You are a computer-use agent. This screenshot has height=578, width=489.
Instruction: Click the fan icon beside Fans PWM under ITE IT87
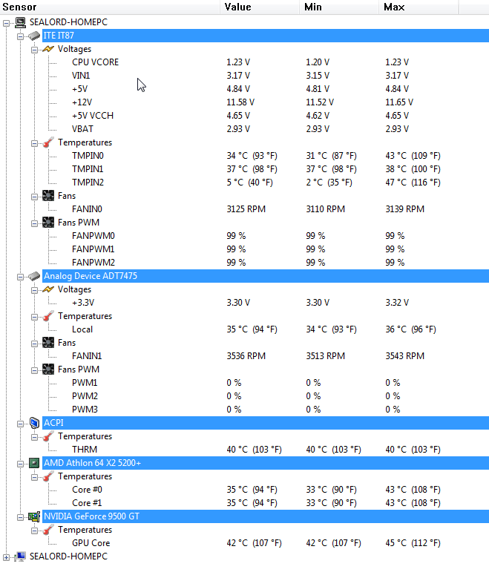(x=48, y=223)
